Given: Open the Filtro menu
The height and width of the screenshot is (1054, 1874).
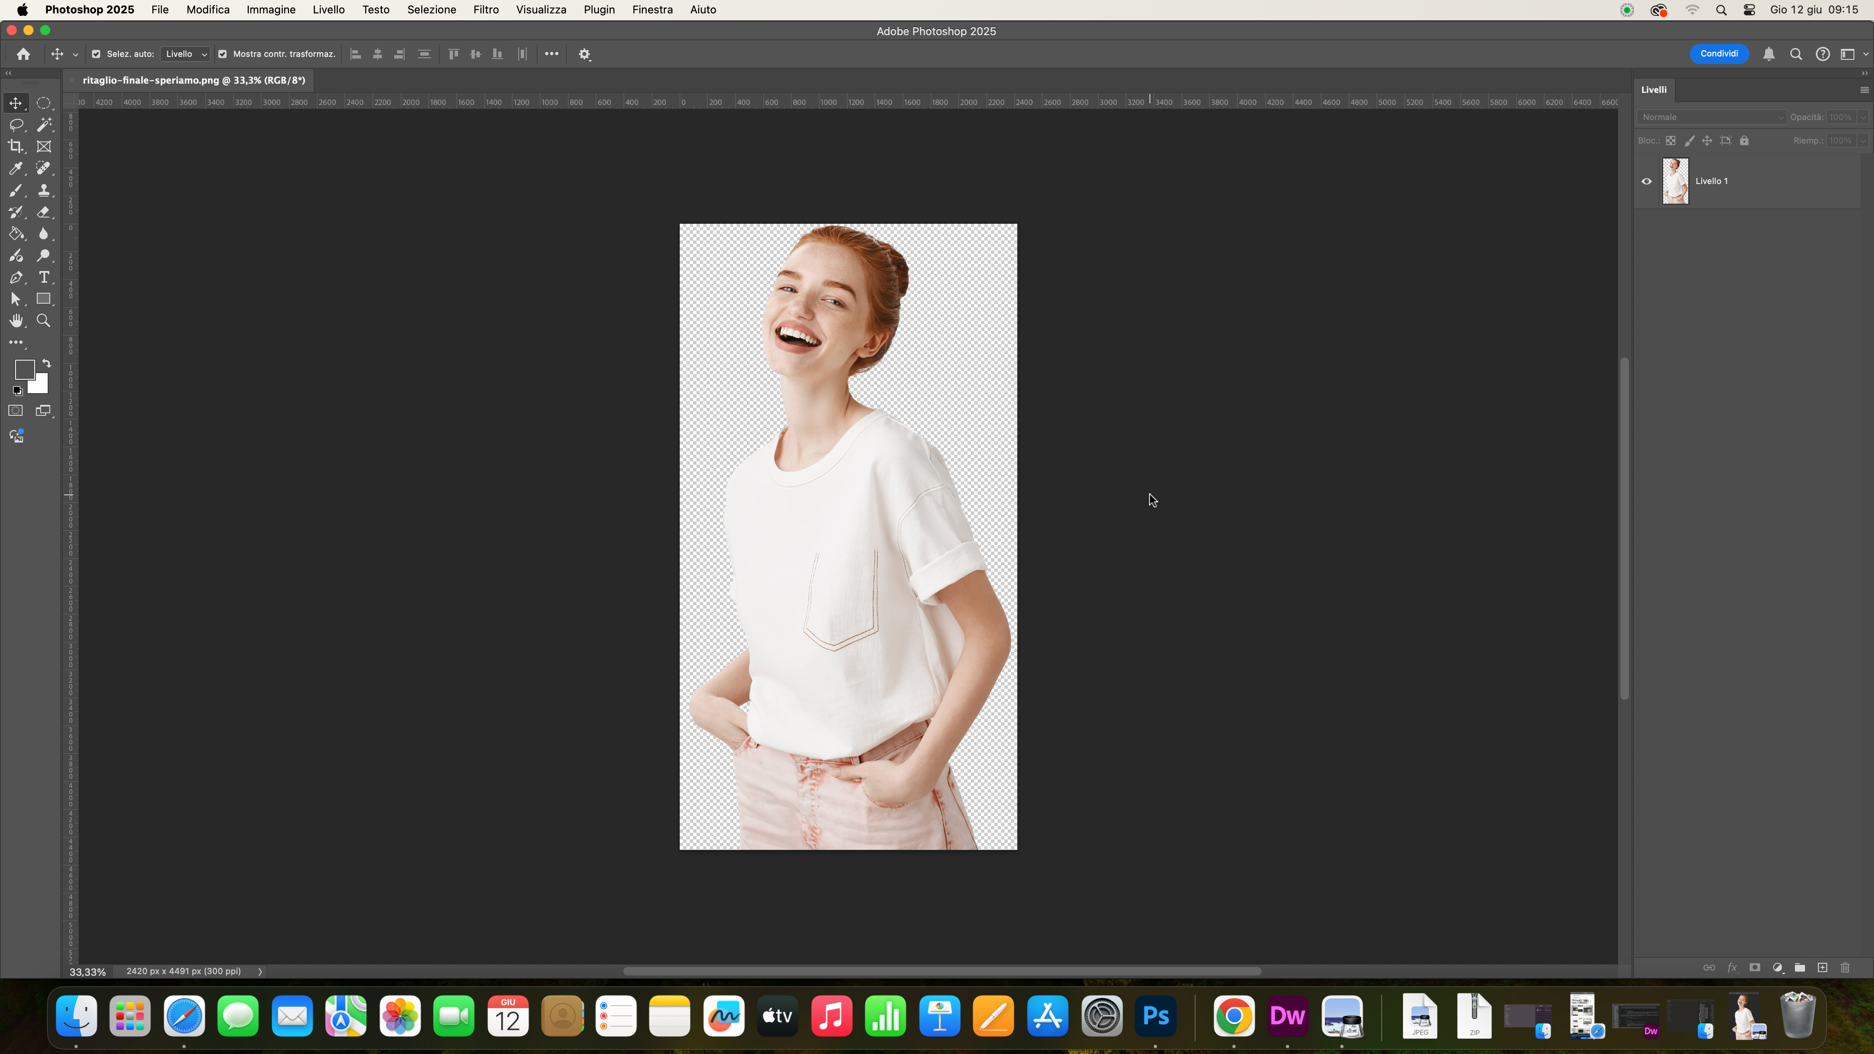Looking at the screenshot, I should tap(485, 10).
